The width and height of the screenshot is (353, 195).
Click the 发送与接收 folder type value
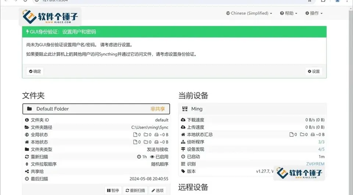coord(158,149)
